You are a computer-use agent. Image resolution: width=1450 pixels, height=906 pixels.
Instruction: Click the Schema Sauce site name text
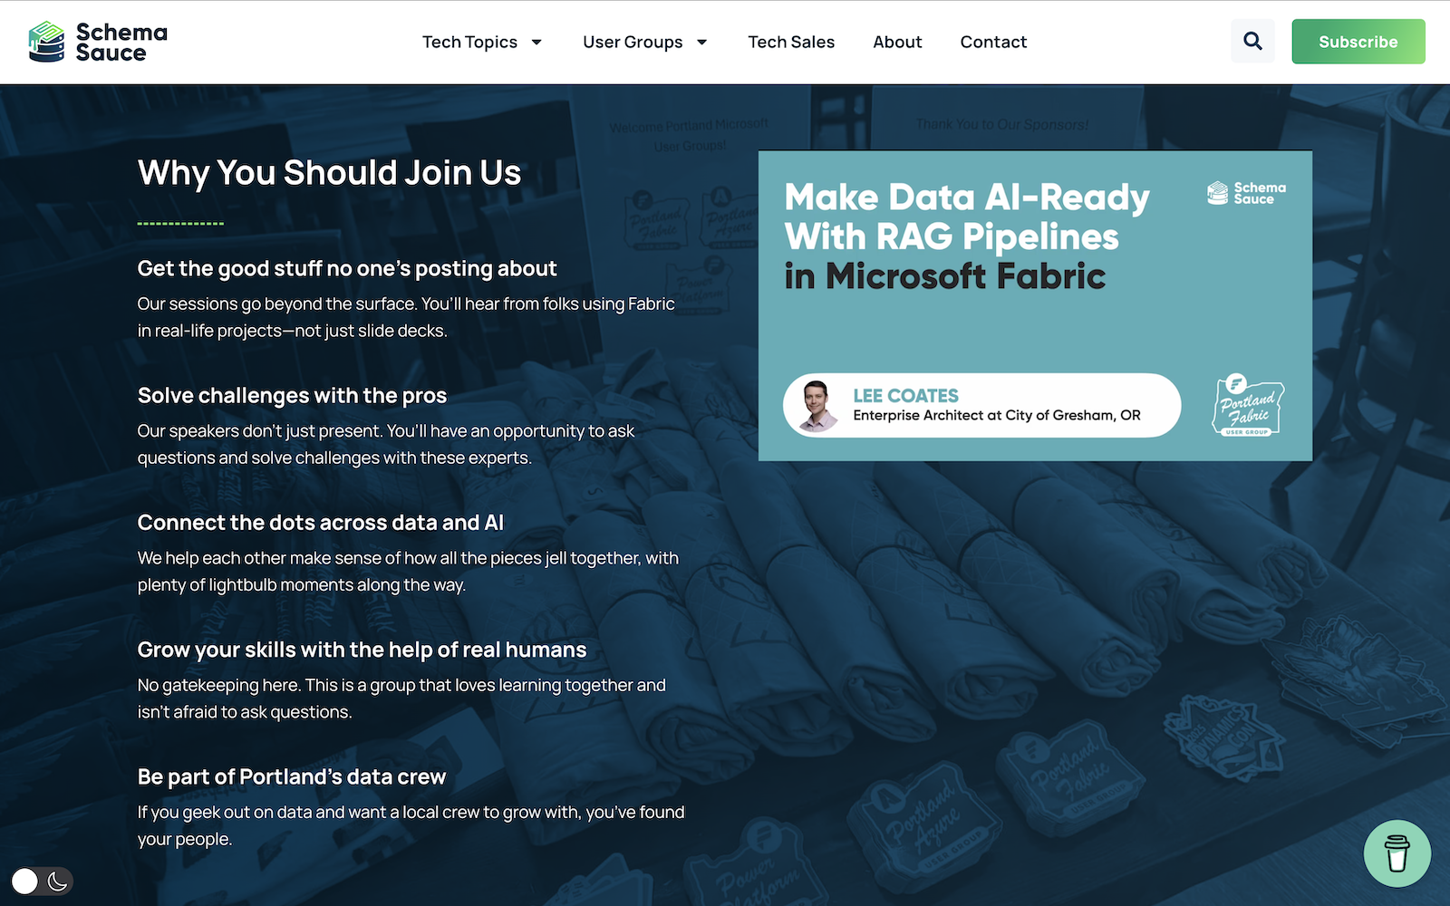point(121,43)
